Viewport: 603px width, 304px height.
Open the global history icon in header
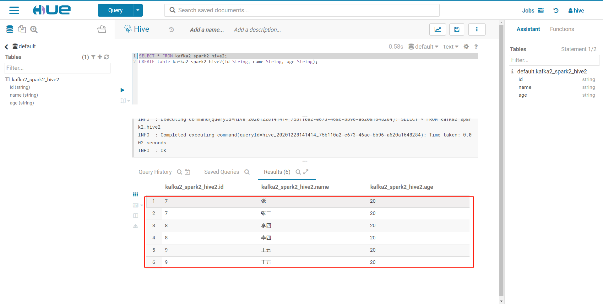pos(556,11)
